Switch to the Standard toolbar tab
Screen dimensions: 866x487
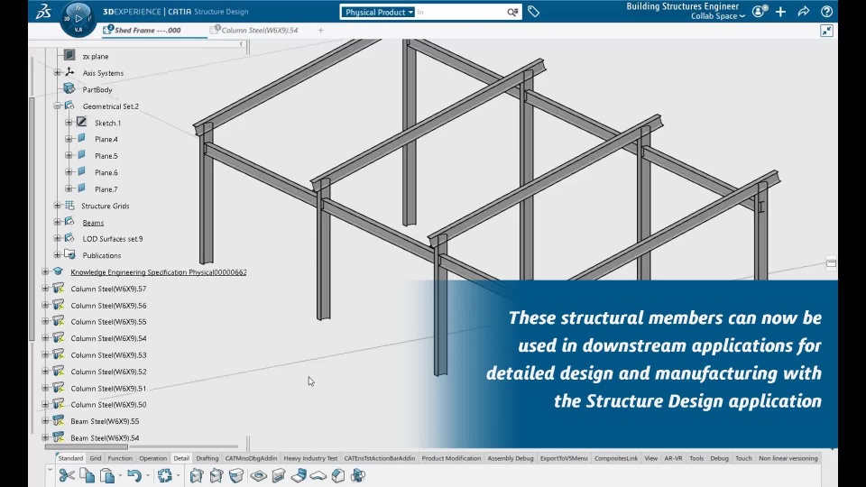pyautogui.click(x=70, y=458)
